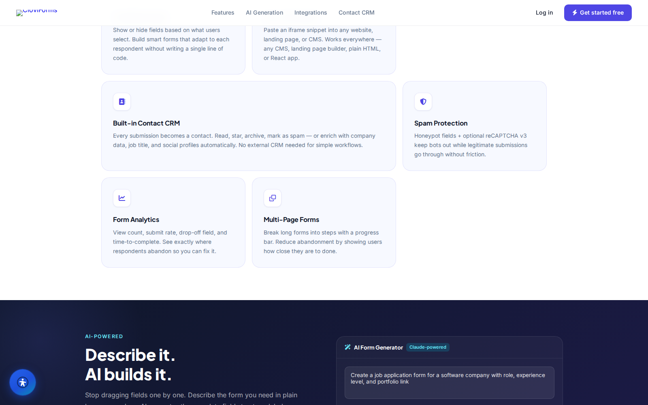Click the Form Analytics heading

pyautogui.click(x=136, y=220)
